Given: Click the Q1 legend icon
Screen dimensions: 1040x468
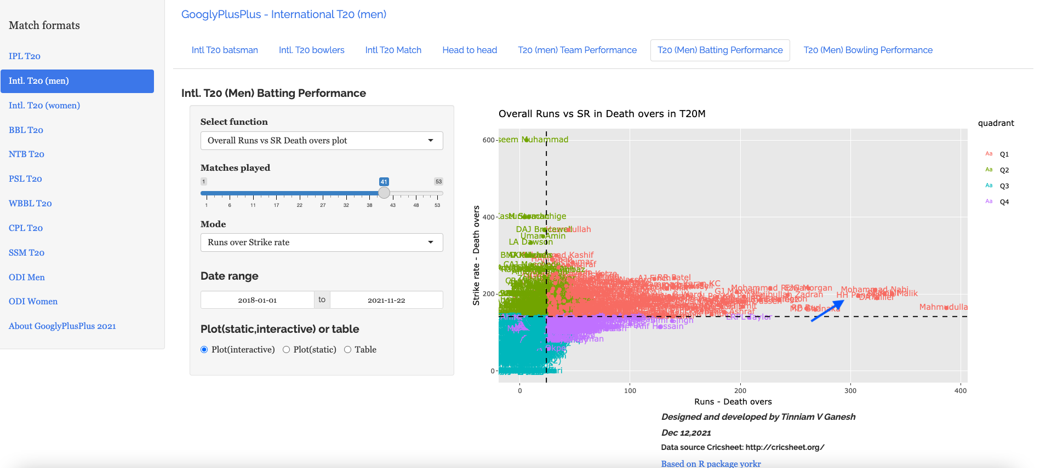Looking at the screenshot, I should [988, 154].
